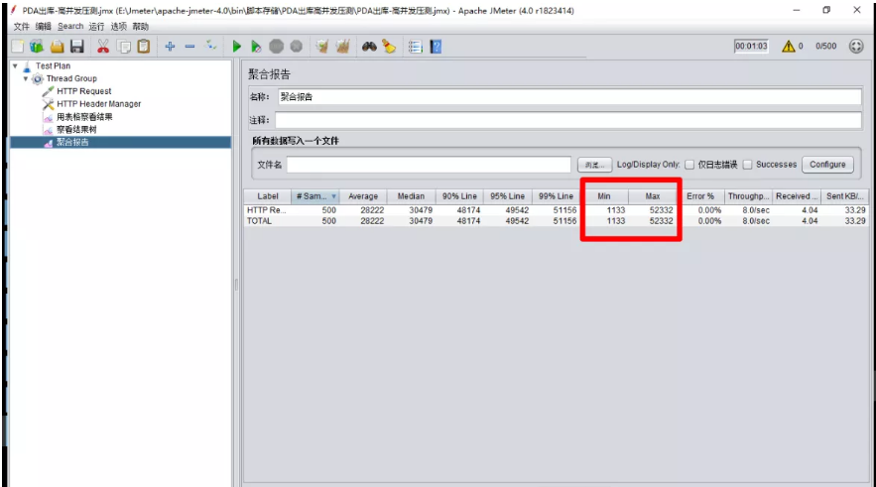Clear all results with double broom icon
This screenshot has width=876, height=487.
click(342, 47)
